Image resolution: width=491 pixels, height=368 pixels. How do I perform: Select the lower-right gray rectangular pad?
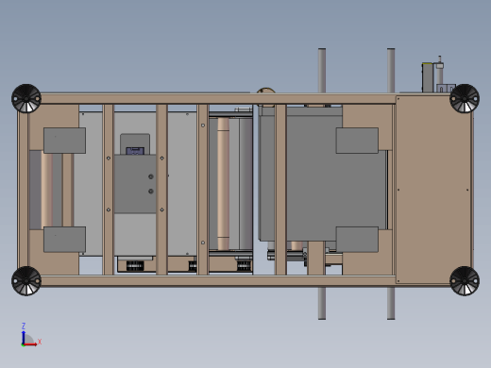(357, 240)
